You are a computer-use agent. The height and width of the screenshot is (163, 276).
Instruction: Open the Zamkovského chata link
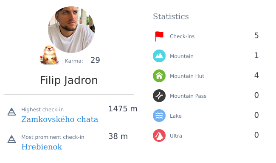pyautogui.click(x=60, y=119)
